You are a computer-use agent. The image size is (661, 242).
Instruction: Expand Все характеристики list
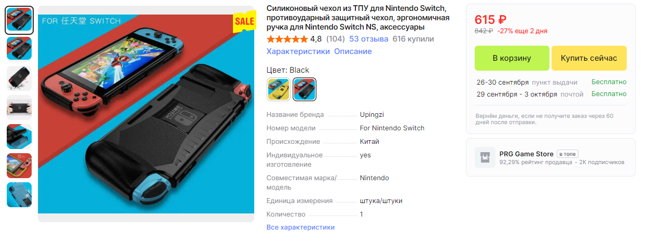click(x=300, y=227)
